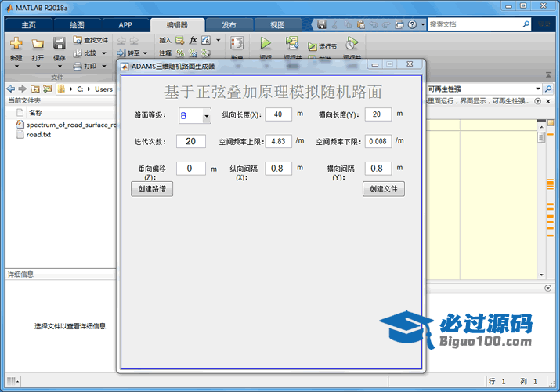The image size is (560, 392).
Task: Click the browse for folder icon
Action: click(47, 89)
